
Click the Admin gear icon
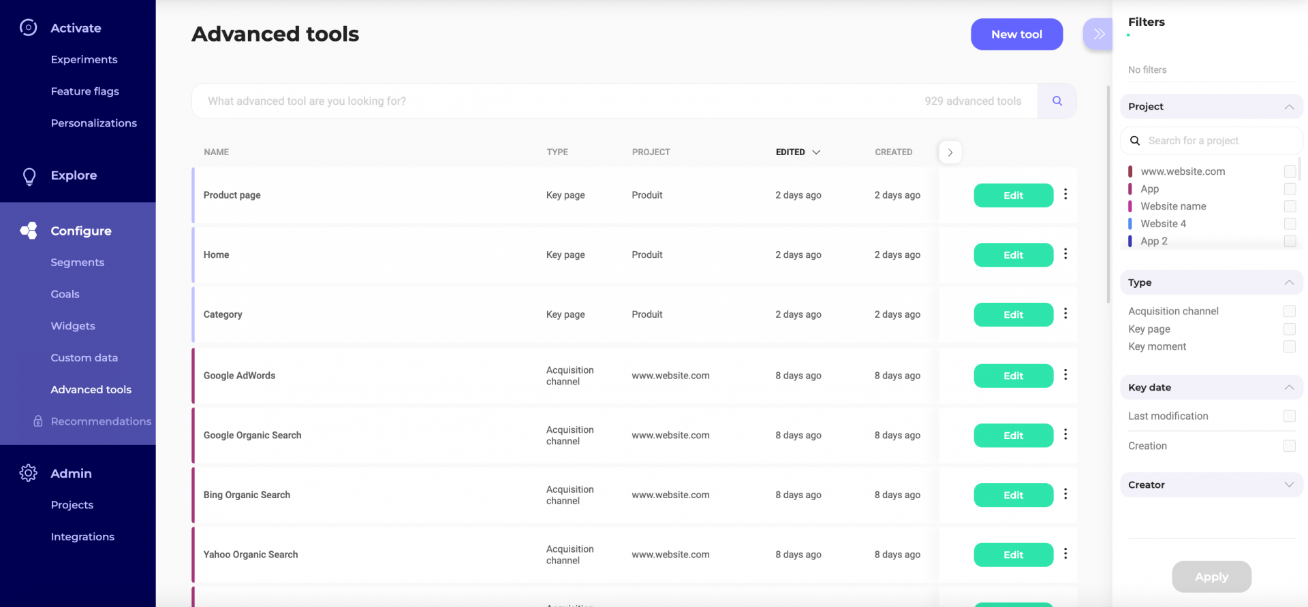click(x=29, y=473)
